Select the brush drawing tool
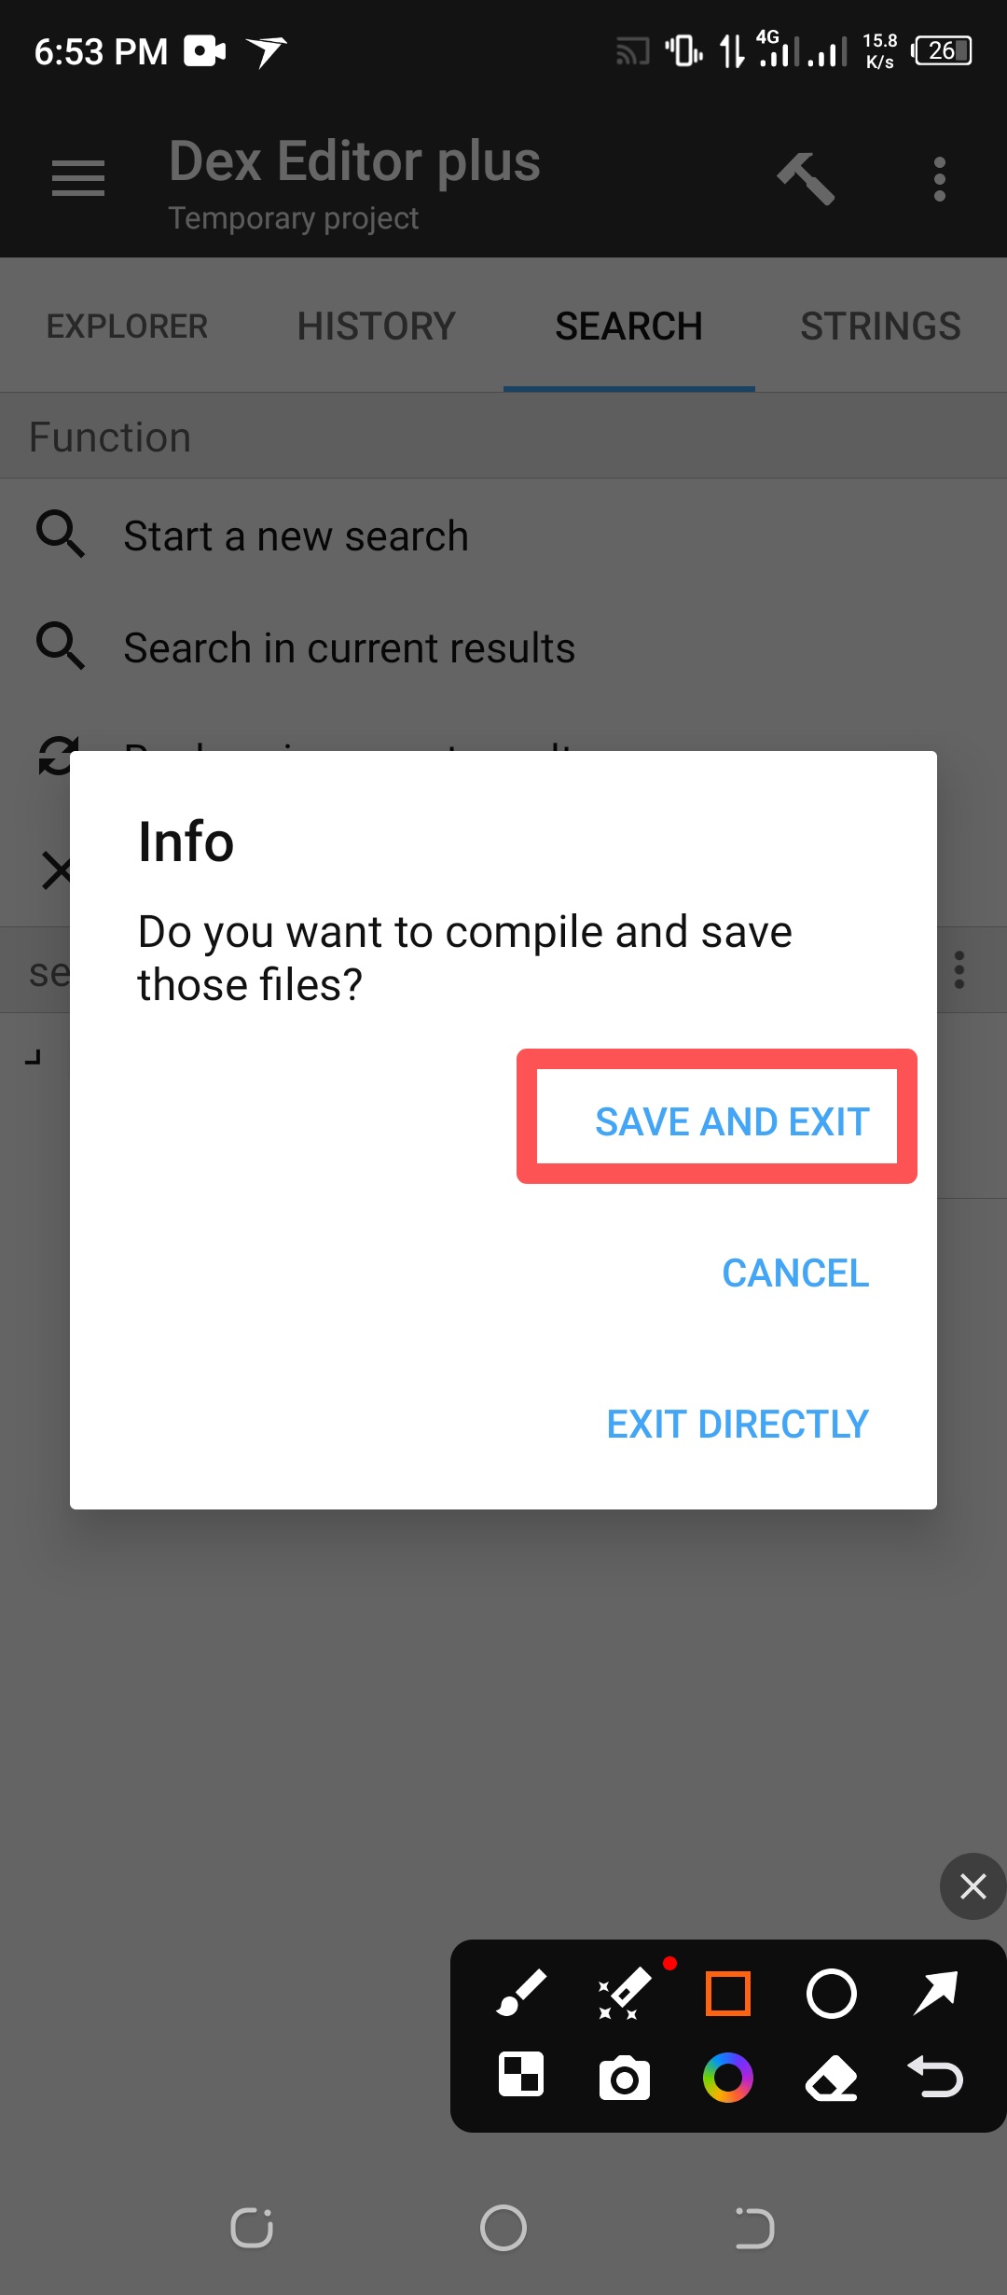 pyautogui.click(x=521, y=1994)
